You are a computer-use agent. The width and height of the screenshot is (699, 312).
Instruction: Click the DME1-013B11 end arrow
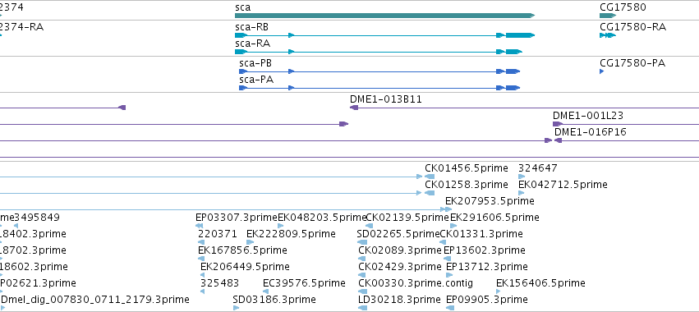[x=354, y=108]
